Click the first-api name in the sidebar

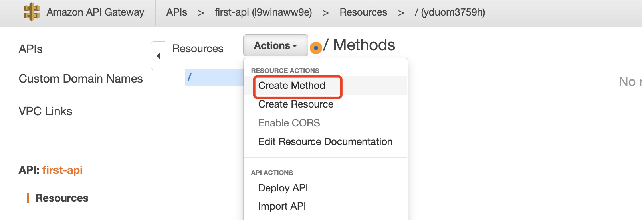point(62,170)
